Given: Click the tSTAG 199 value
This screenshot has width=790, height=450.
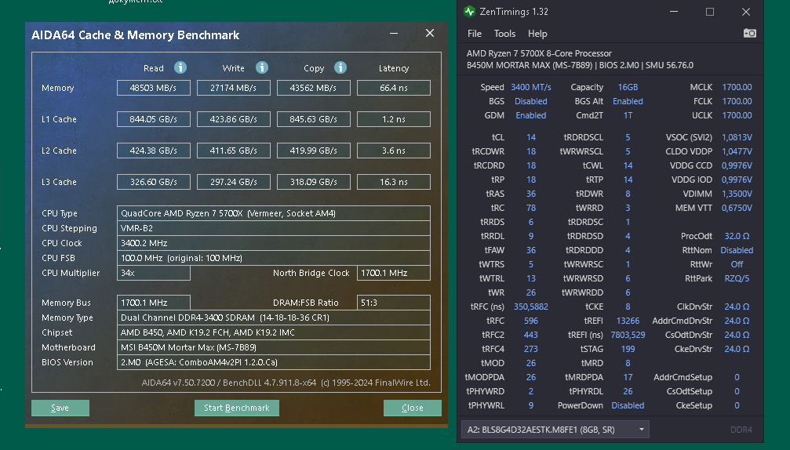Looking at the screenshot, I should tap(628, 349).
